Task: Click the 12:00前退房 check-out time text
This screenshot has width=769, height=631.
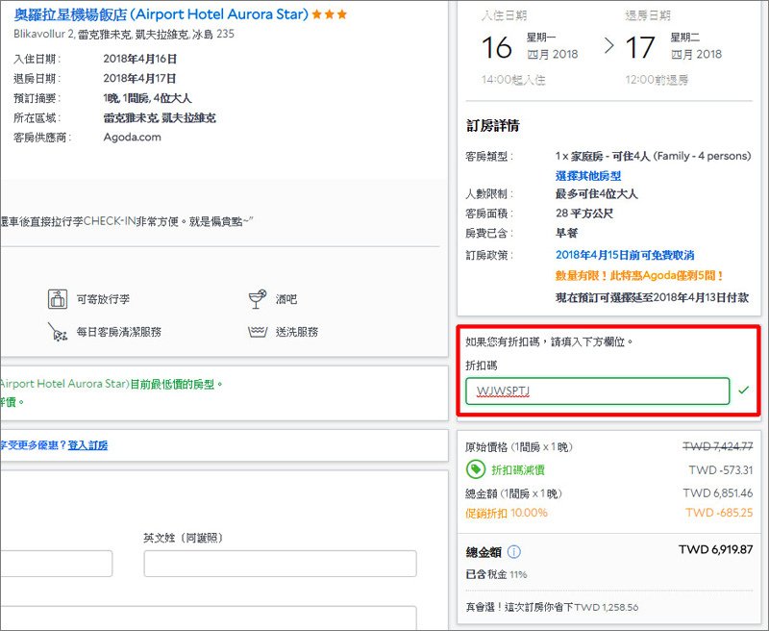Action: coord(657,80)
